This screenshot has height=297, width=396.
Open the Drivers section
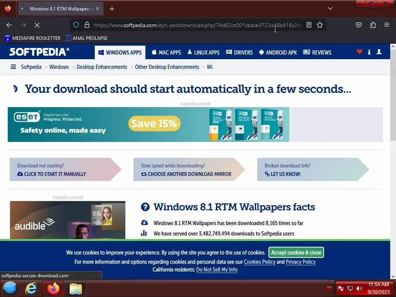[239, 53]
